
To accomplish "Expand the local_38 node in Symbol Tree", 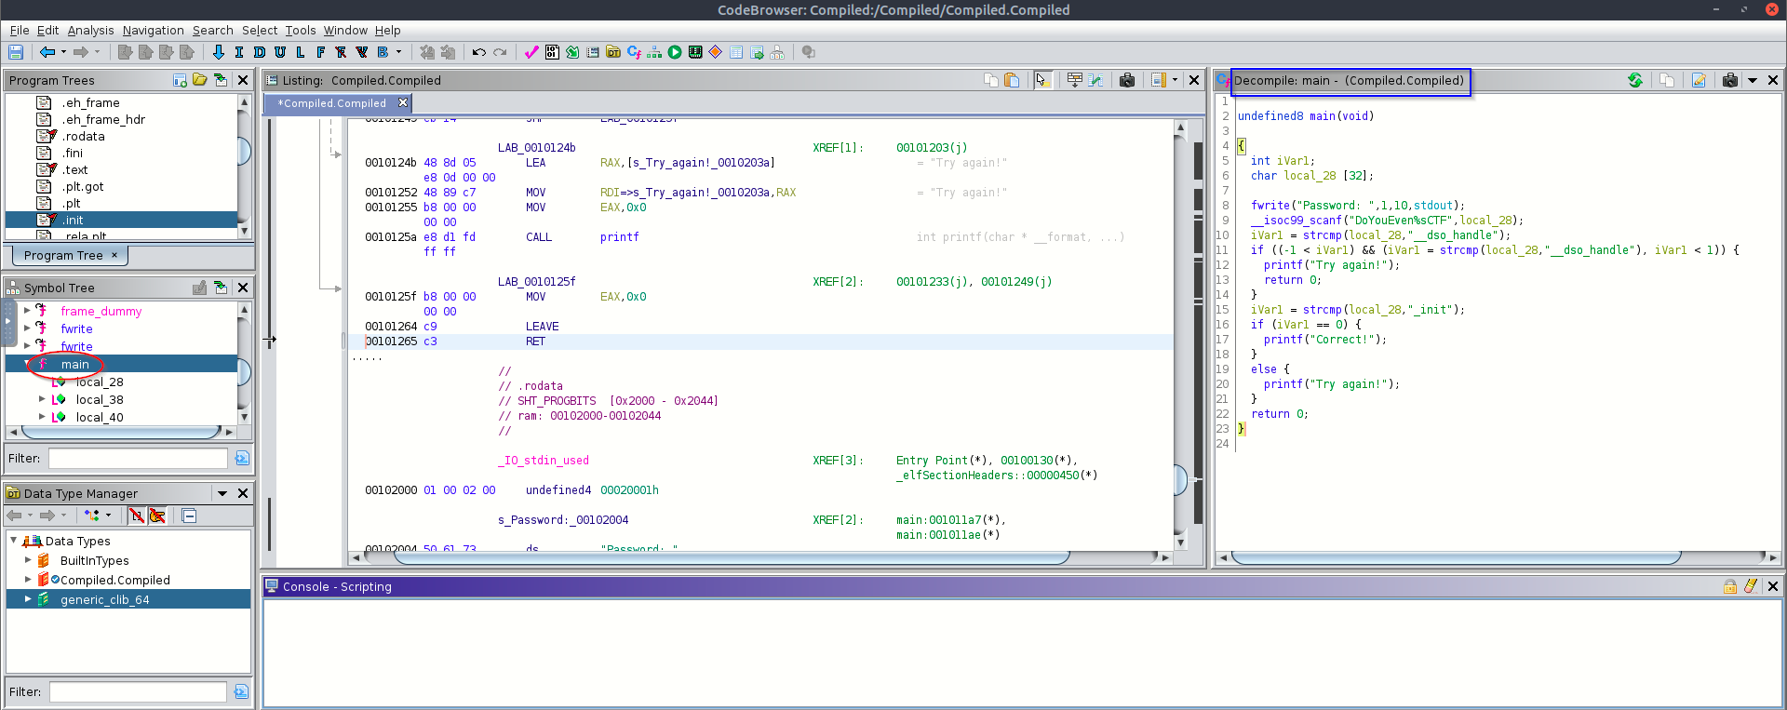I will [x=42, y=399].
